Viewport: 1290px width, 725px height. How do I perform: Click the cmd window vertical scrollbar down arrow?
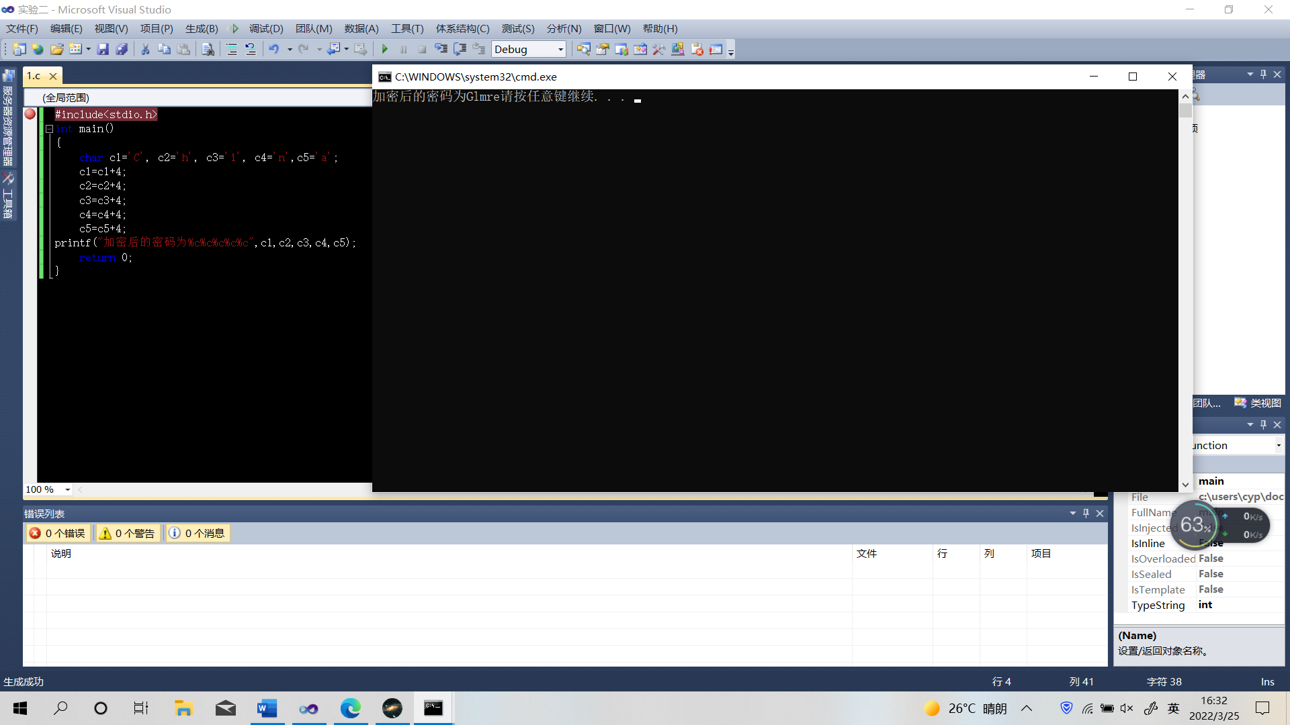1185,484
